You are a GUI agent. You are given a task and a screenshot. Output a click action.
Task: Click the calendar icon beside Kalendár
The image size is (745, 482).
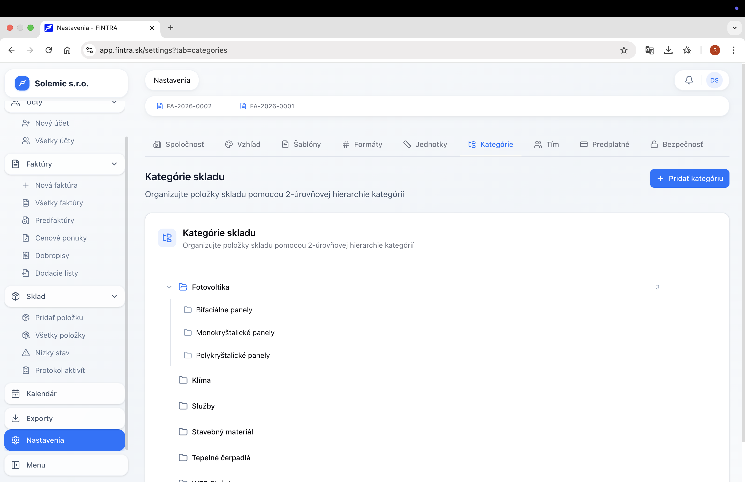point(15,393)
